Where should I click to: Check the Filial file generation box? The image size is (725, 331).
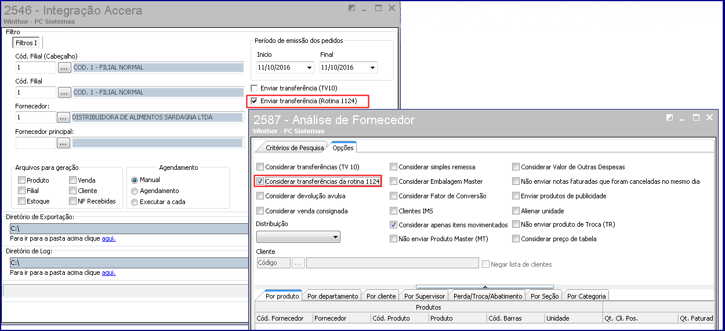pos(21,191)
